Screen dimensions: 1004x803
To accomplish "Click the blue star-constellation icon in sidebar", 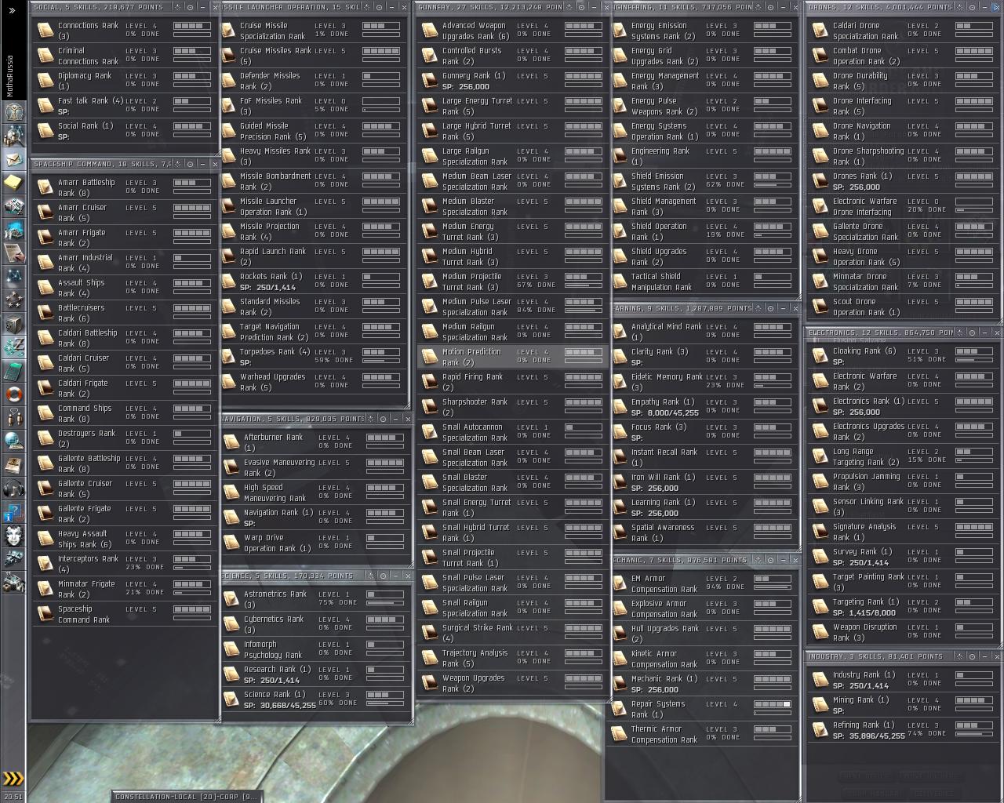I will pos(13,277).
